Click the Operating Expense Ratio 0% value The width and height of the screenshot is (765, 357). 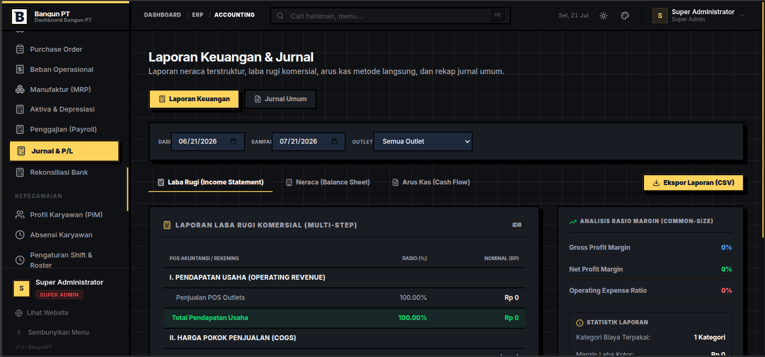(726, 291)
